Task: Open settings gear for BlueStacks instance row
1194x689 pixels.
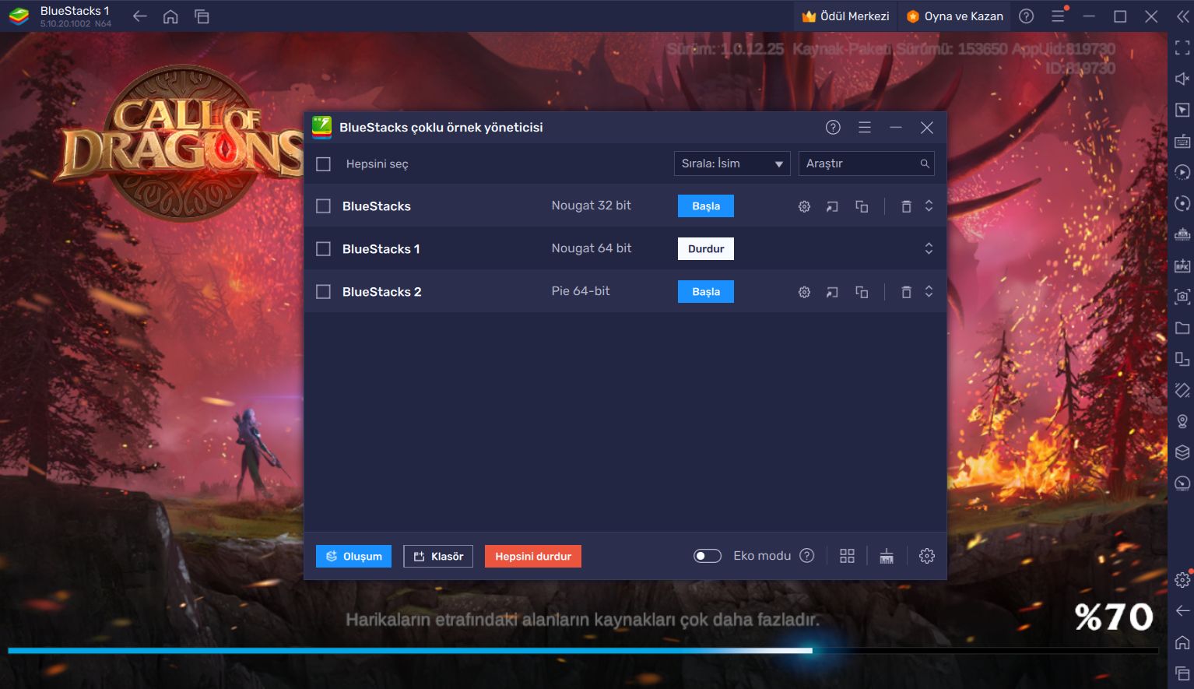Action: [804, 206]
